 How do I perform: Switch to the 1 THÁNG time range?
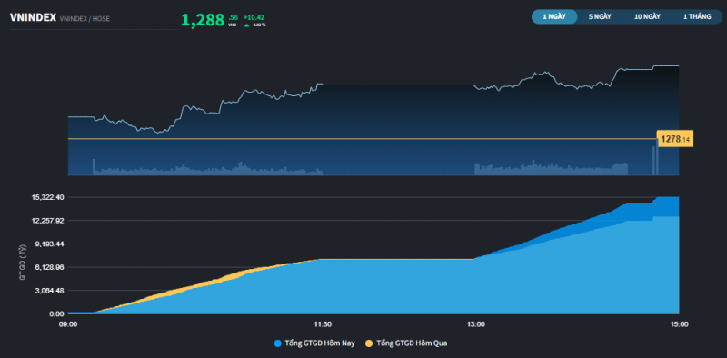(697, 16)
